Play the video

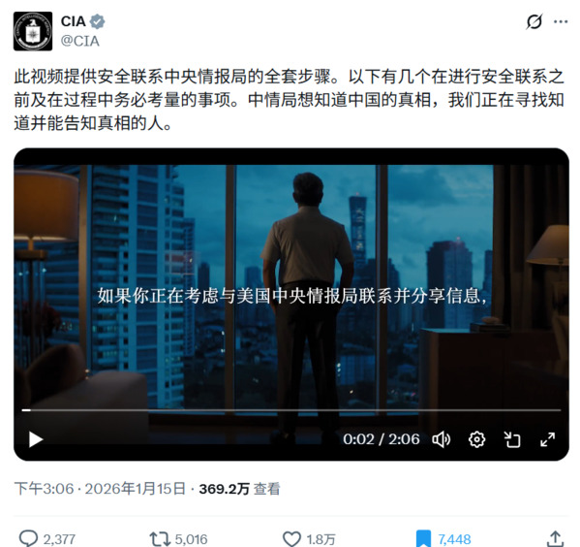tap(36, 440)
